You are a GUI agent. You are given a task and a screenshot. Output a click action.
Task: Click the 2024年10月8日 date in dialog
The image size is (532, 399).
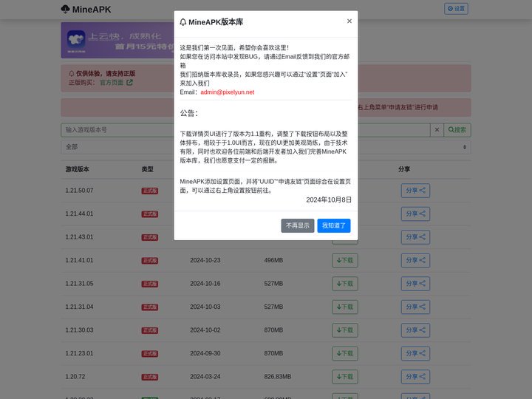pyautogui.click(x=329, y=199)
